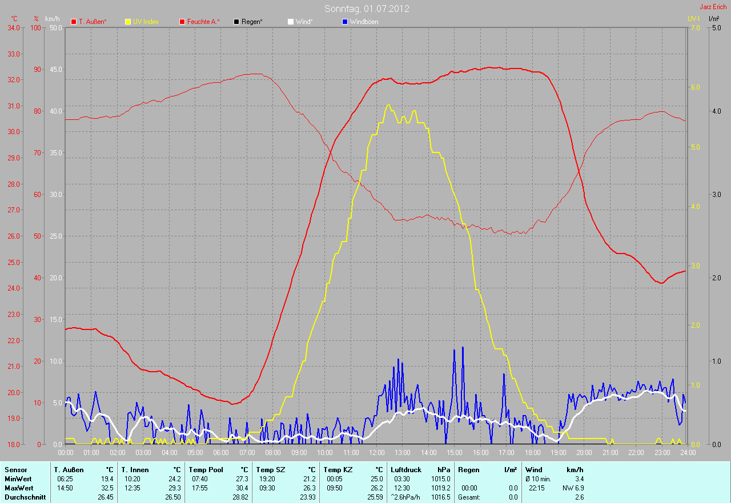Click the 'UV-I' axis header
This screenshot has width=731, height=503.
pos(693,19)
